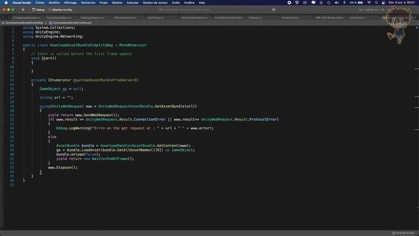
Task: Click WaitForEndOfFrame() in code
Action: tap(112, 159)
